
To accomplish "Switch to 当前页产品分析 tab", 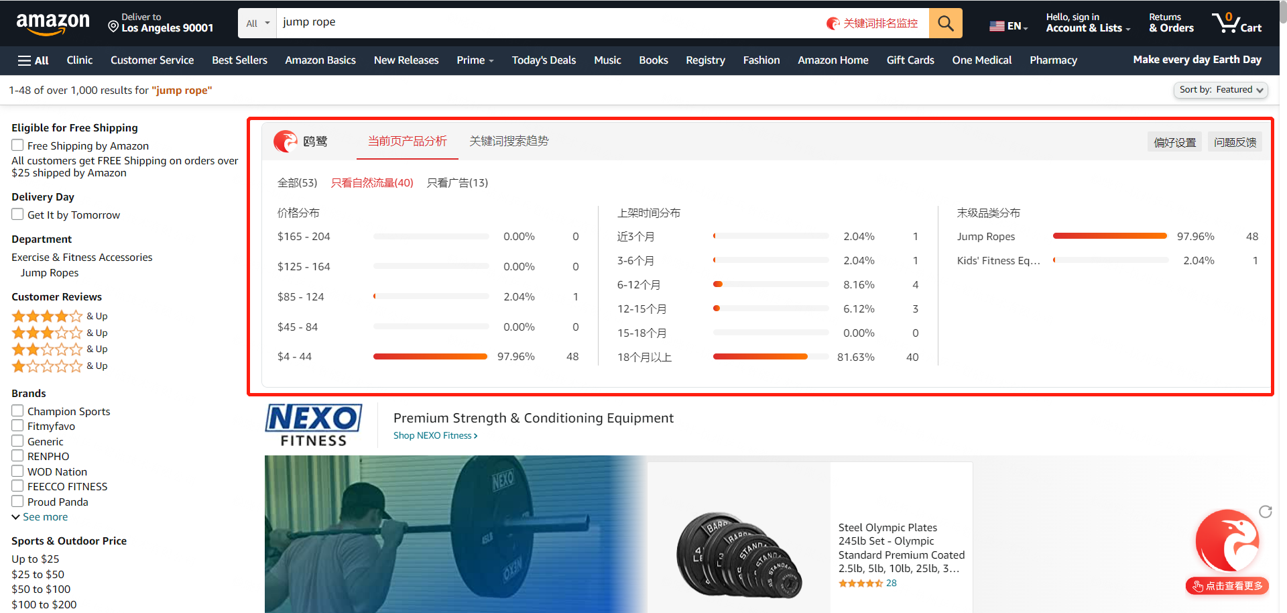I will (408, 141).
